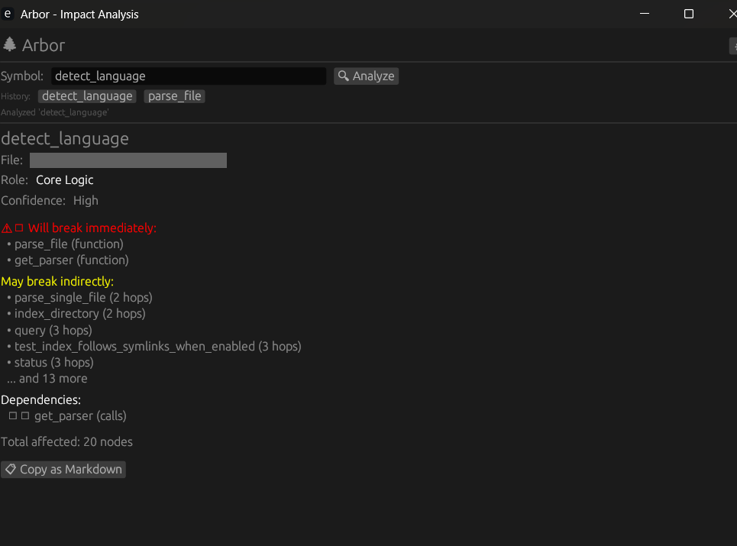Screen dimensions: 737x546
Task: Click the 'Copy as Markdown' button
Action: 63,469
